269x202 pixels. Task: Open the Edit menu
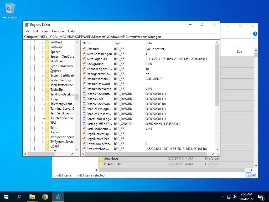tap(35, 31)
